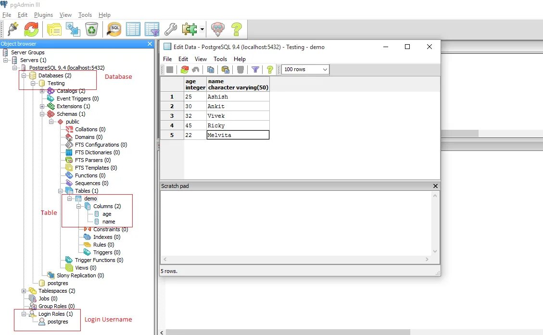Click Refresh icon in Edit Data toolbar

(185, 70)
